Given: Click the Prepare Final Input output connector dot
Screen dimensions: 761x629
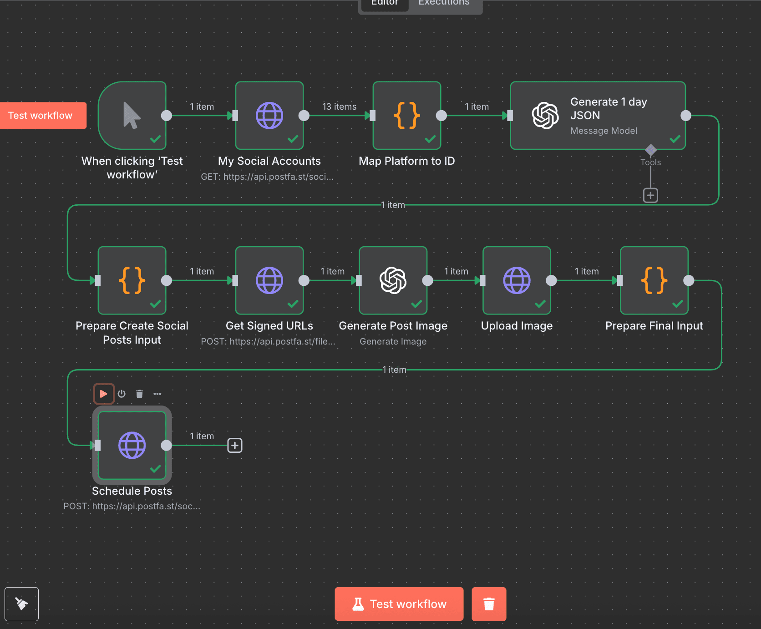Looking at the screenshot, I should (x=689, y=280).
